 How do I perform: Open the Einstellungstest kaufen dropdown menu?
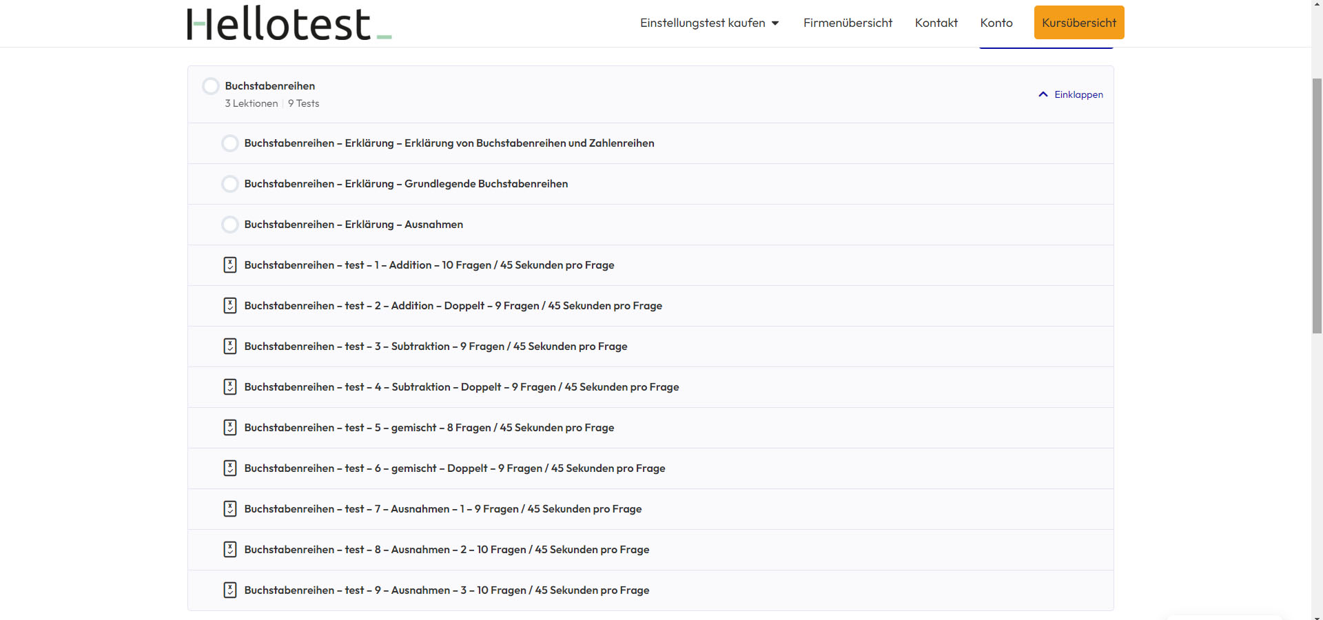(710, 23)
